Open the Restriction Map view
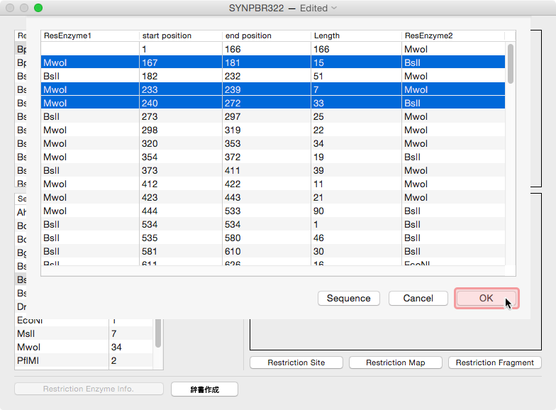 point(395,362)
